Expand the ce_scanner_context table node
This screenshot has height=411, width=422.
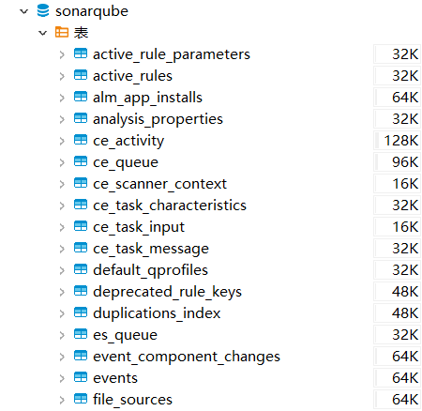tap(62, 184)
